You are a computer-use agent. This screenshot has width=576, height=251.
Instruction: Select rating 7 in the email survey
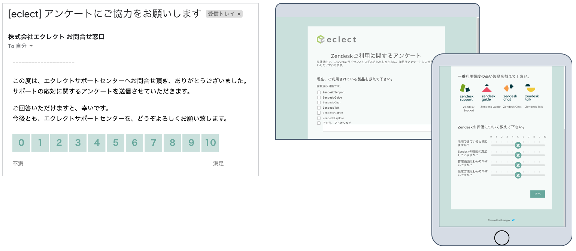pyautogui.click(x=154, y=143)
